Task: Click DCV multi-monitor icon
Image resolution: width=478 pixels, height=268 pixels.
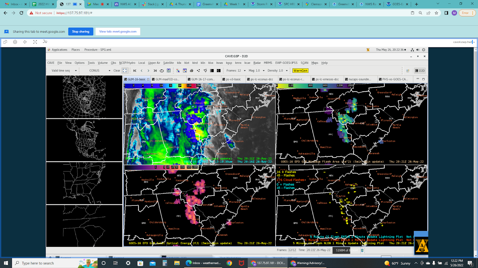Action: pyautogui.click(x=45, y=42)
